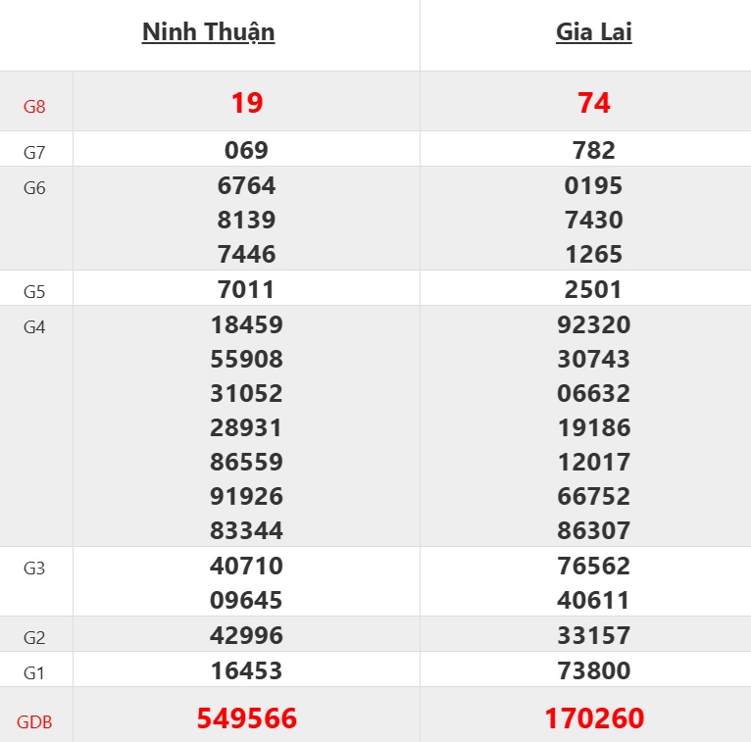Click the G3 row label
The image size is (751, 742).
point(34,568)
